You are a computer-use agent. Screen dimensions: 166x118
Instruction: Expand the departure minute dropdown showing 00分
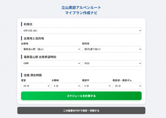coord(112,63)
